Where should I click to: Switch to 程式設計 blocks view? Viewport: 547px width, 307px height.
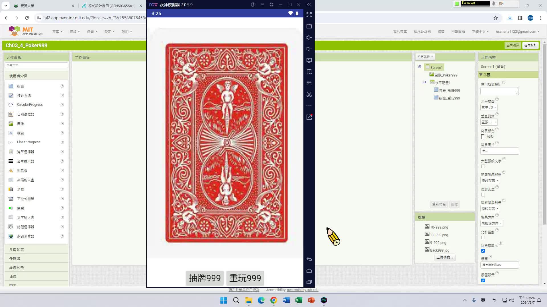[x=530, y=45]
